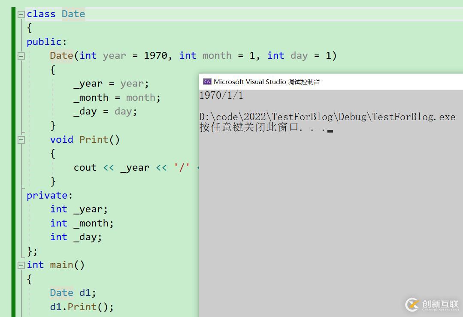Click the line _year = year;

tap(111, 84)
